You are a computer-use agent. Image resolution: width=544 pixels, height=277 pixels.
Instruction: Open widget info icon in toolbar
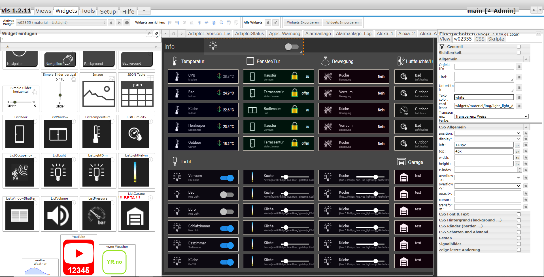click(127, 23)
